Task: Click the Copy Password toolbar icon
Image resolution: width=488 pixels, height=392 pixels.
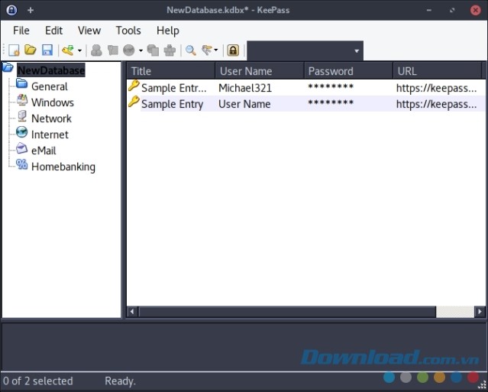Action: point(113,50)
